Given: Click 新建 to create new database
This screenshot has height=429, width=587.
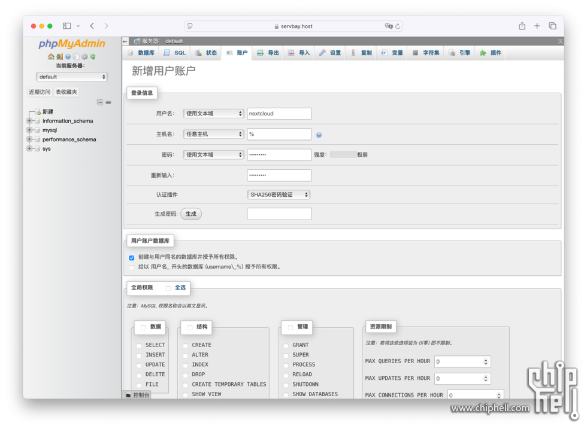Looking at the screenshot, I should pos(47,111).
